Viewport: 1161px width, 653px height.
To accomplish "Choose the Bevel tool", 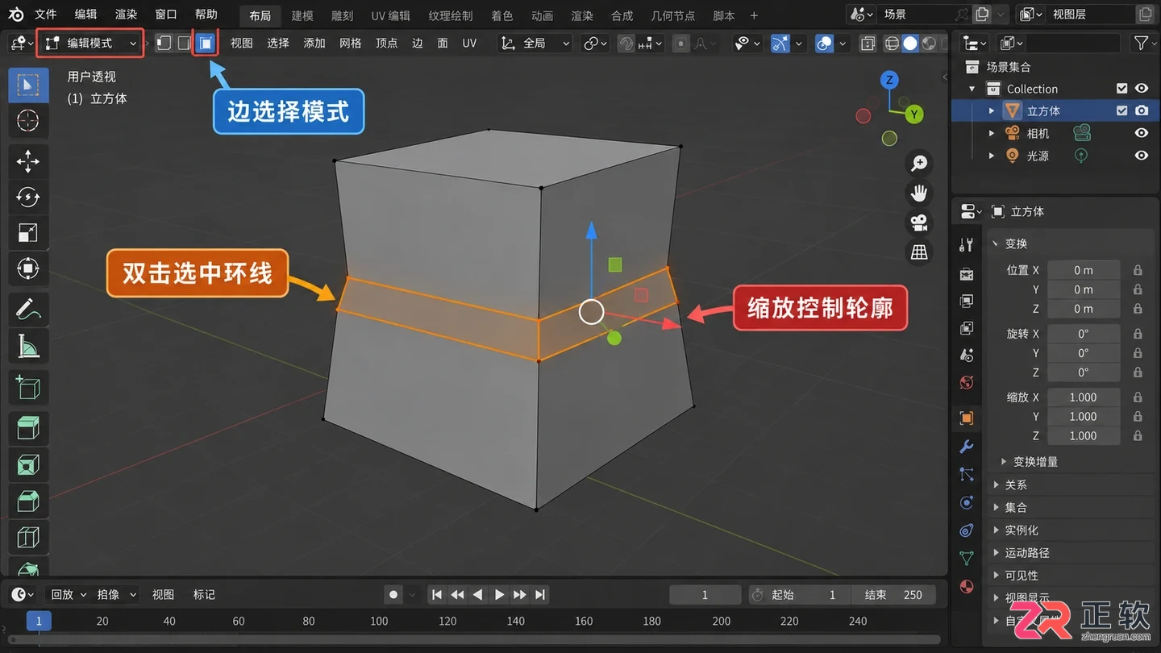I will [x=28, y=501].
